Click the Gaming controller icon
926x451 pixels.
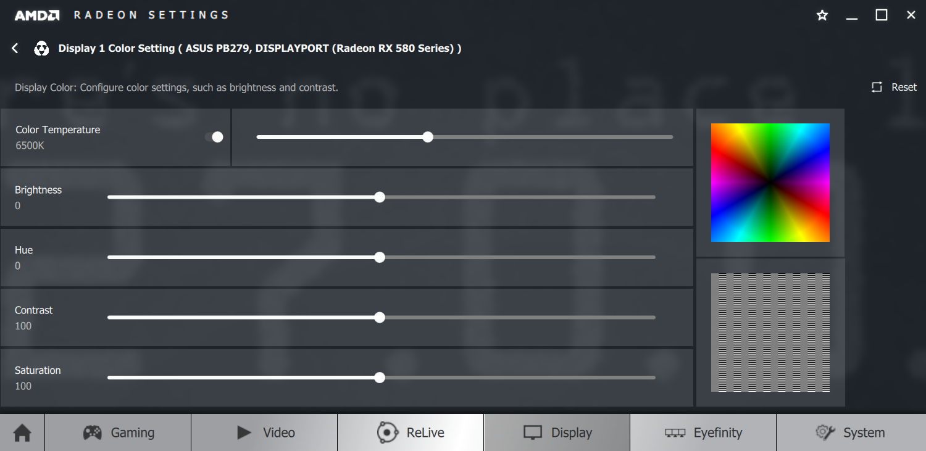tap(93, 432)
